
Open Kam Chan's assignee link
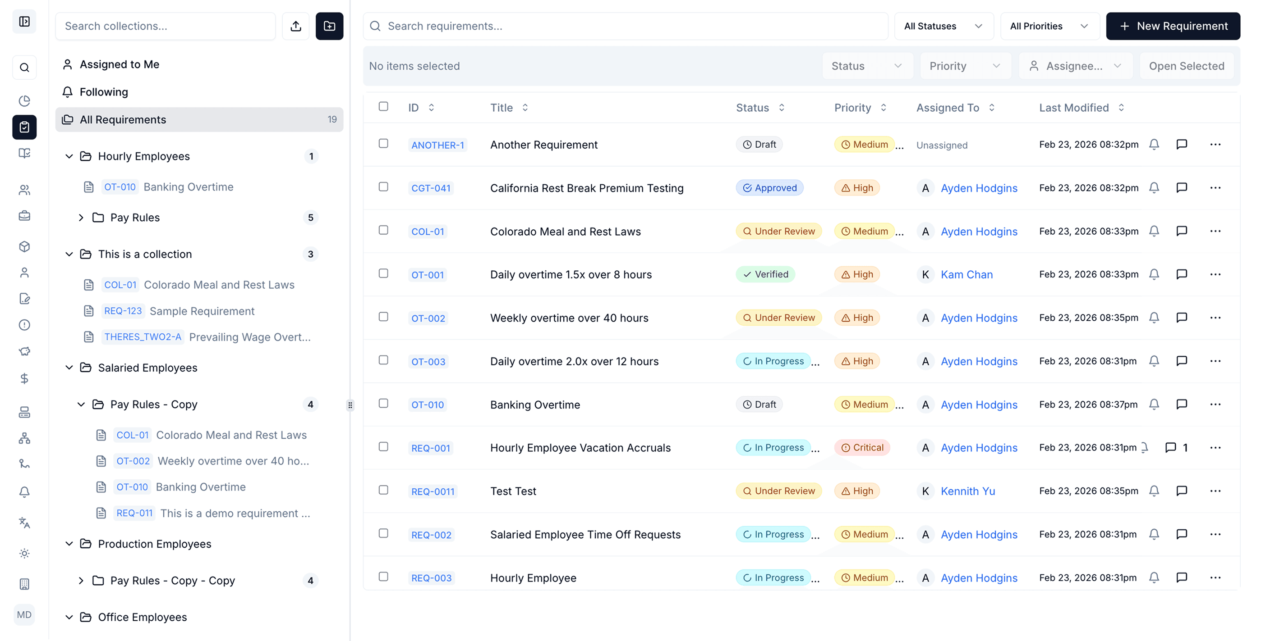tap(966, 274)
